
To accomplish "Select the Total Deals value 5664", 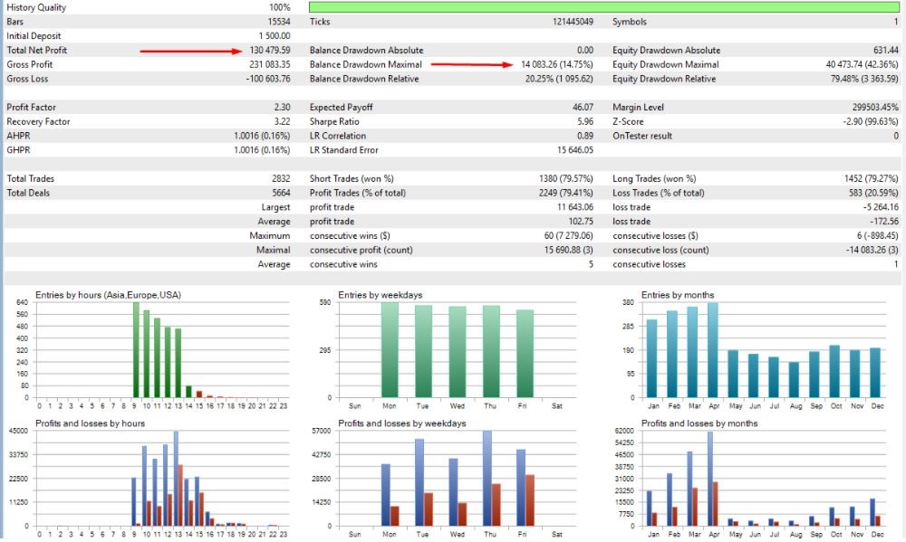I will [281, 193].
